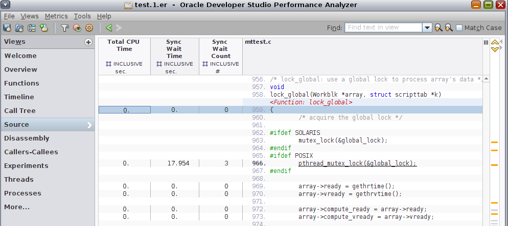
Task: Open the data filter funnel icon
Action: point(65,28)
